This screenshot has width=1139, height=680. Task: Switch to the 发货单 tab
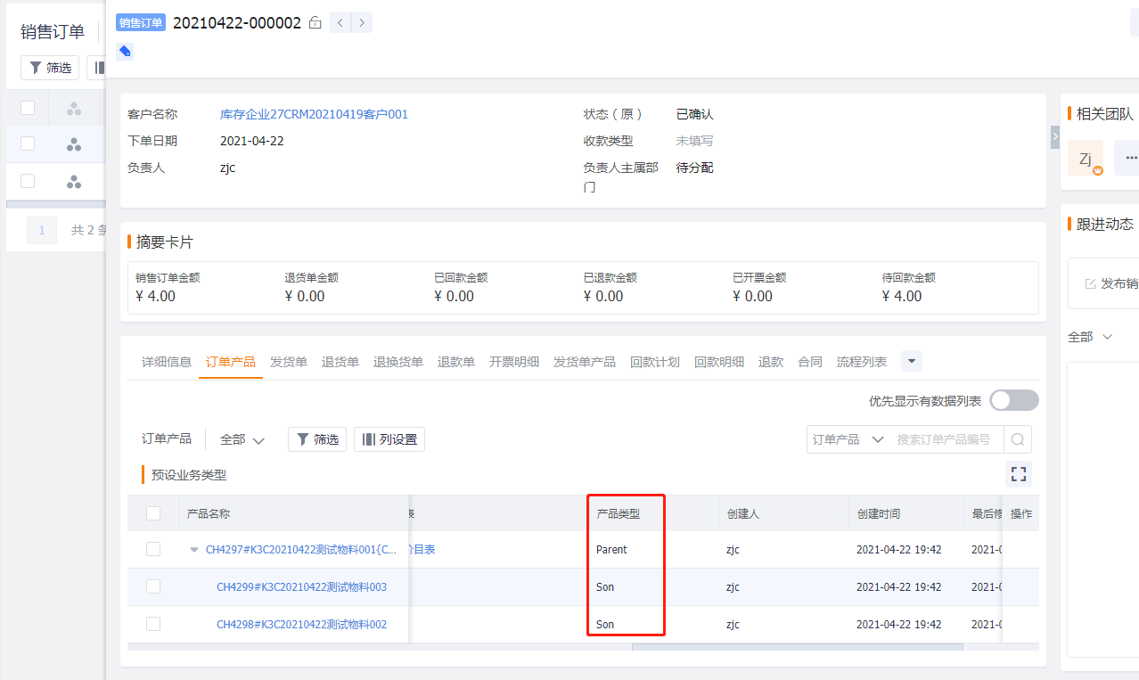click(x=289, y=362)
